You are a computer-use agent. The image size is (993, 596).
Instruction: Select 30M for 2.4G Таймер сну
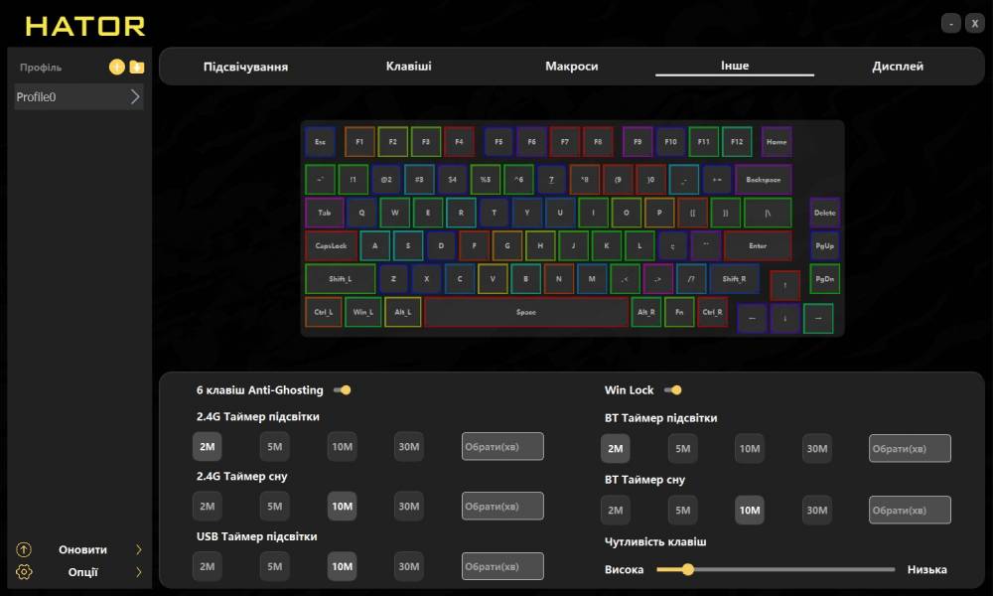pyautogui.click(x=409, y=507)
